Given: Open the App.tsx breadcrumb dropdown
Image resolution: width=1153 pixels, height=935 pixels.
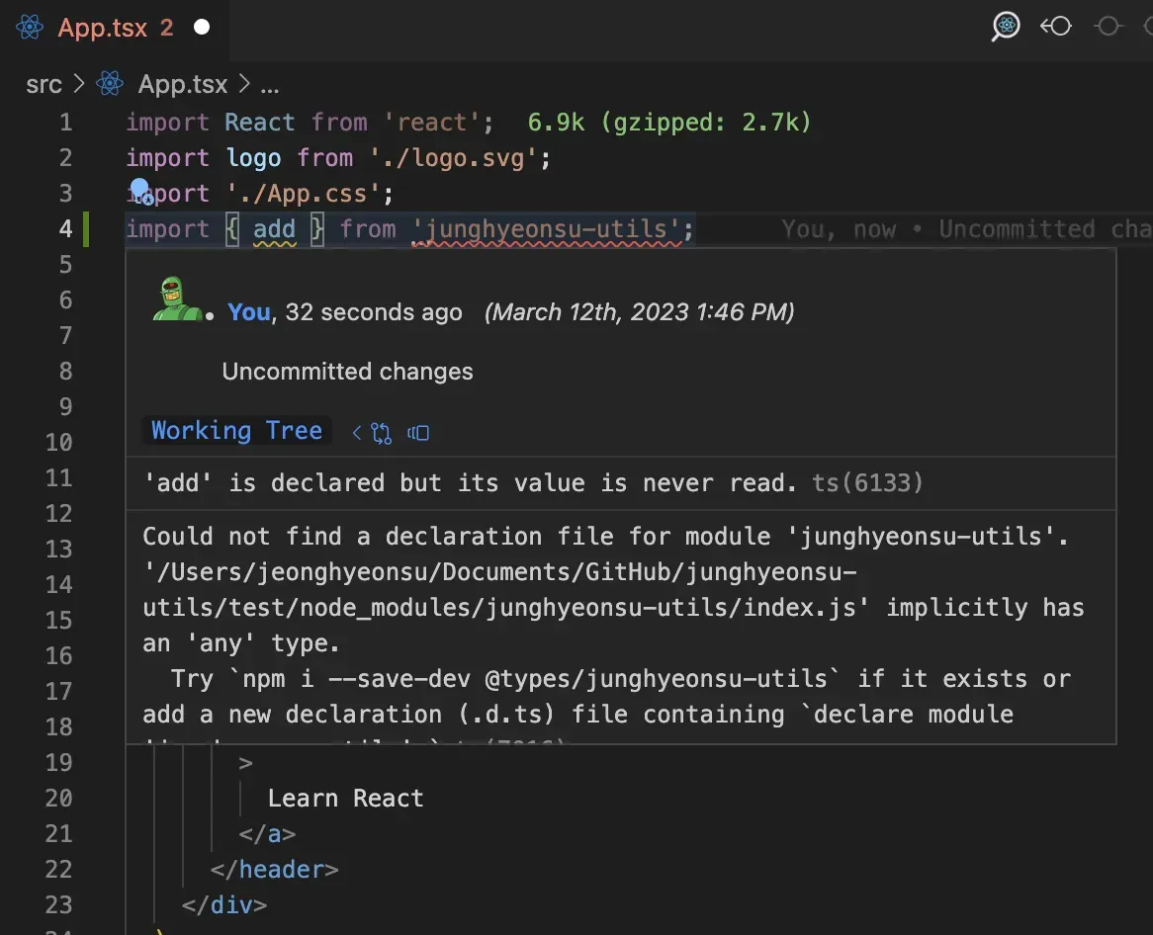Looking at the screenshot, I should pos(182,85).
